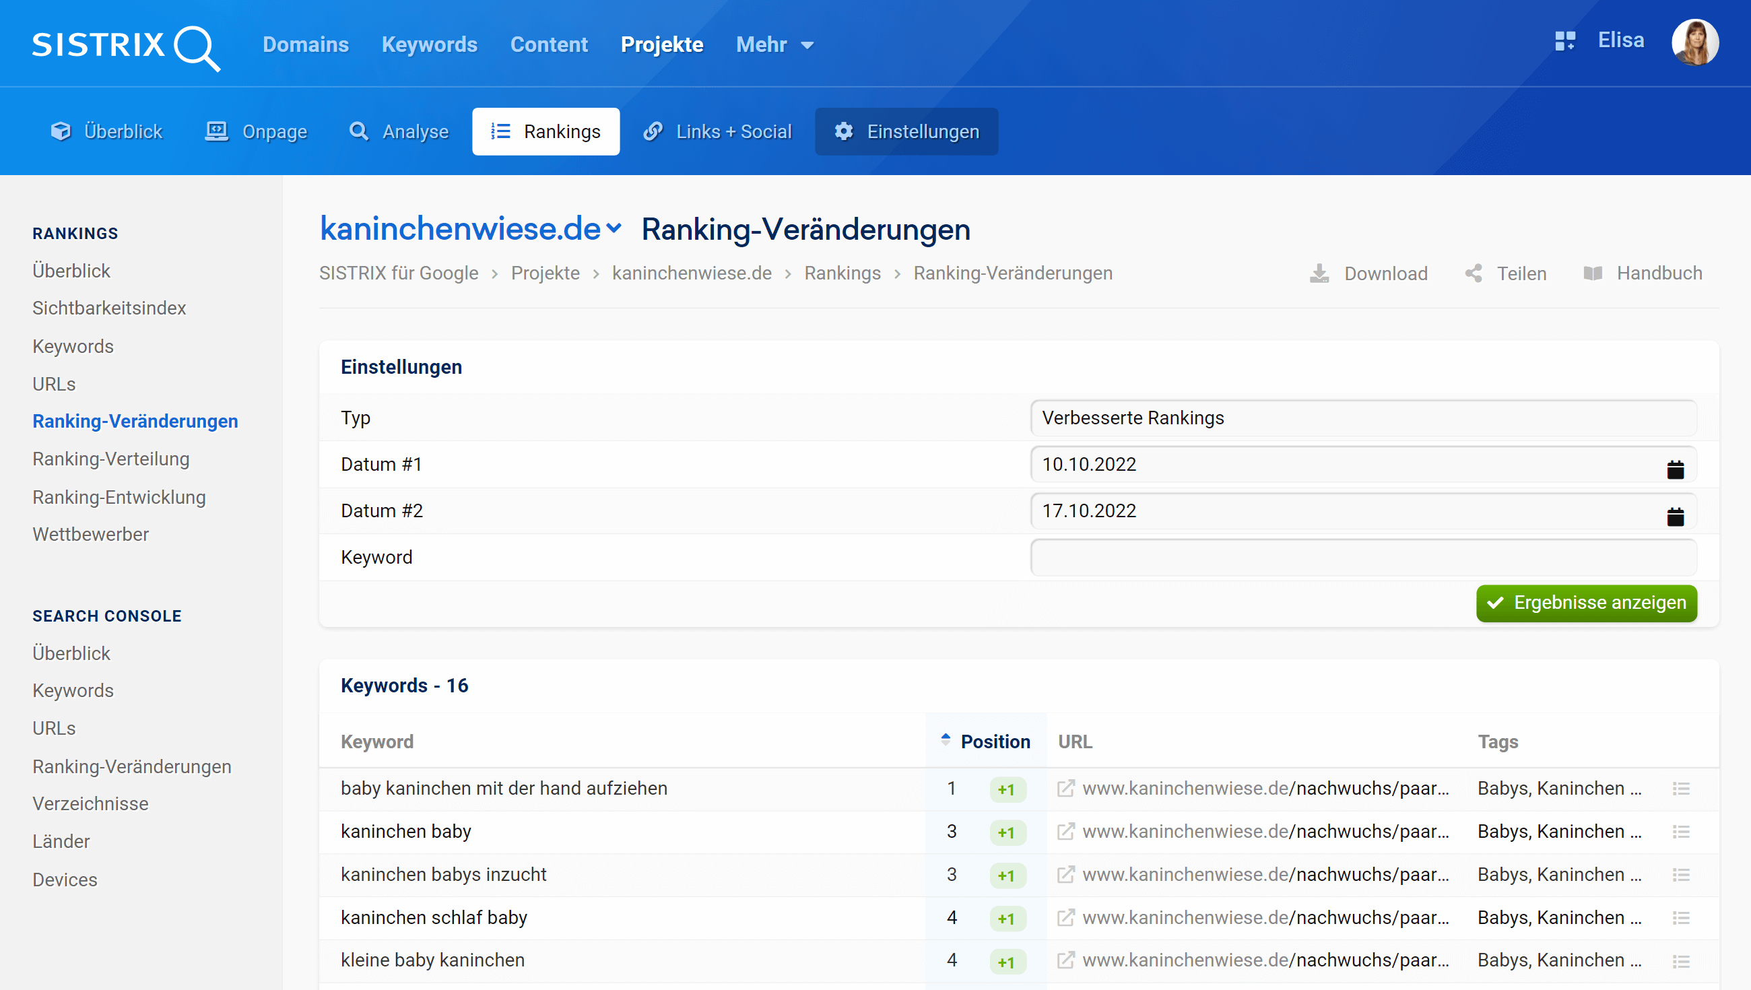Click the Download icon
This screenshot has height=990, width=1751.
(x=1319, y=273)
